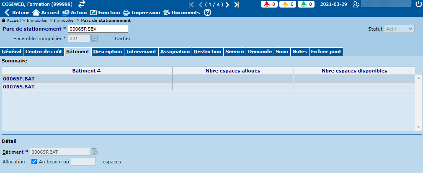Viewport: 423px width, 173px height.
Task: Open the Statut dropdown
Action: [x=399, y=29]
